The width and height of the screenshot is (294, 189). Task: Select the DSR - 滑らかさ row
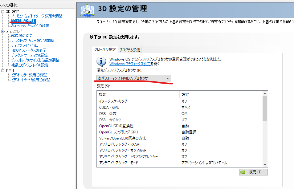[179, 120]
